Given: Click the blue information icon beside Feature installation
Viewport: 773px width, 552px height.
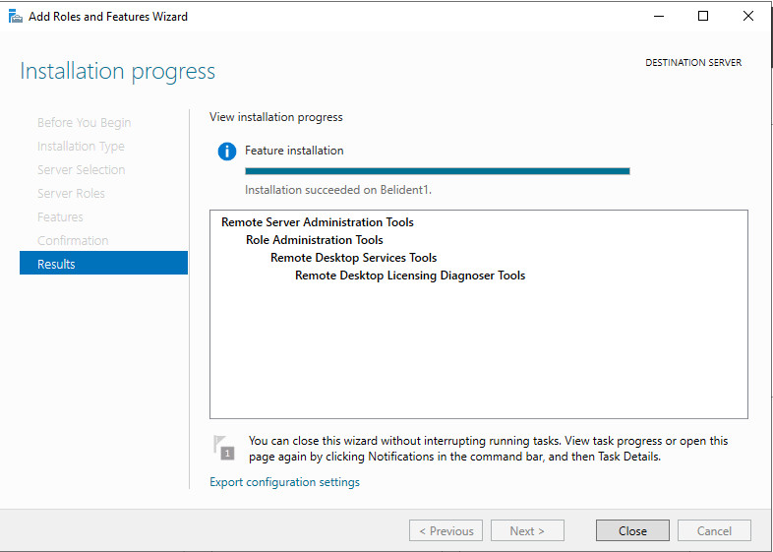Looking at the screenshot, I should (x=227, y=152).
